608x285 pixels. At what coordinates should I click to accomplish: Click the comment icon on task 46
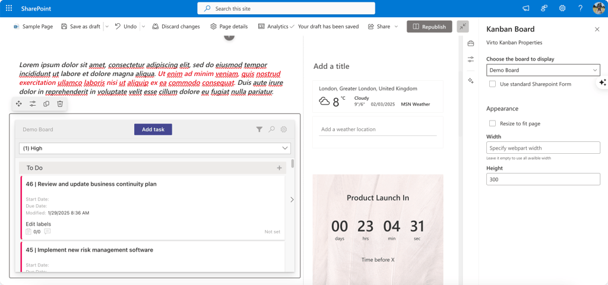coord(47,232)
